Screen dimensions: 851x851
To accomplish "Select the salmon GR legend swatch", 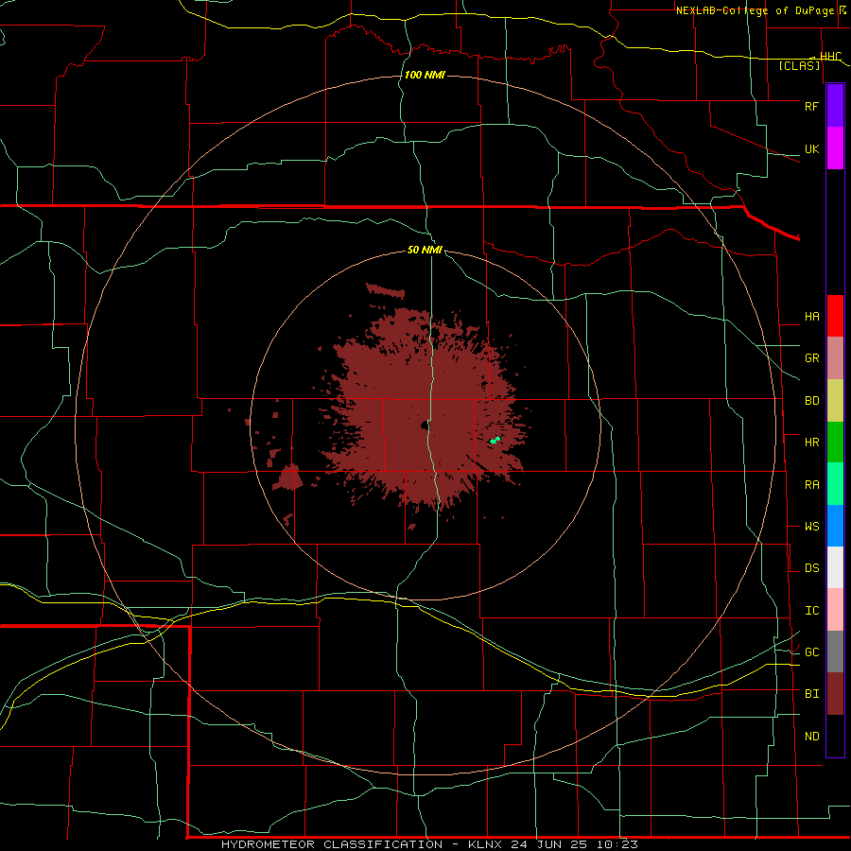I will 835,357.
